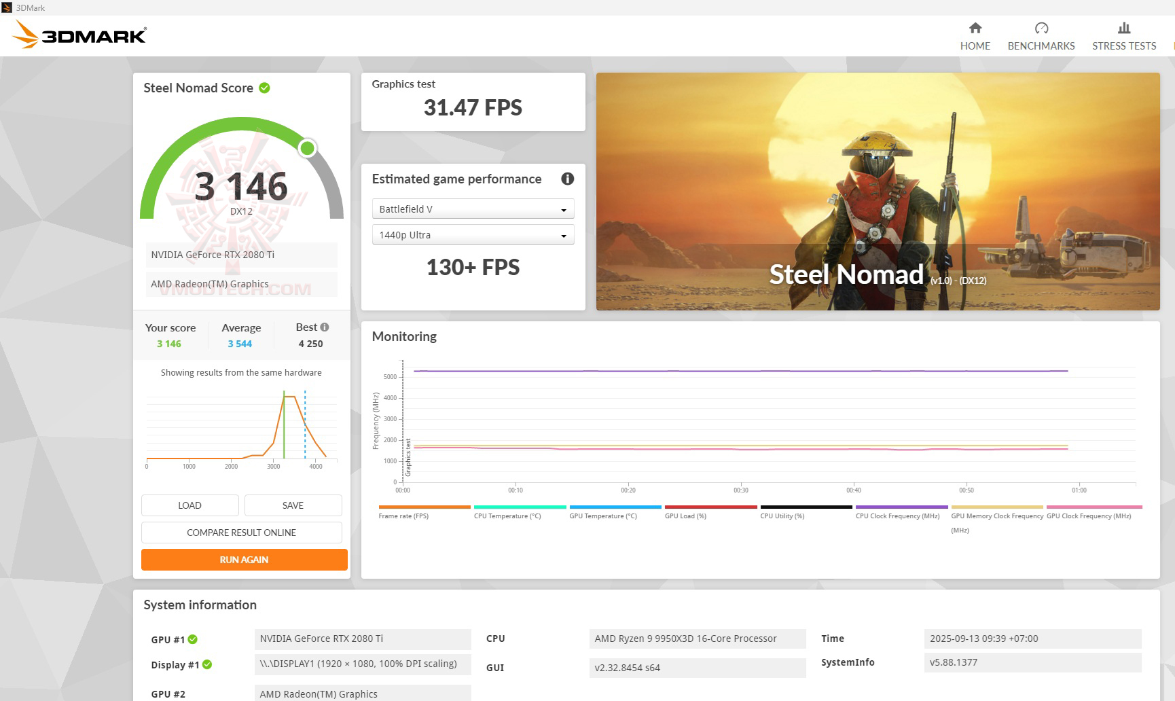
Task: Click the info icon beside Best score
Action: point(325,327)
